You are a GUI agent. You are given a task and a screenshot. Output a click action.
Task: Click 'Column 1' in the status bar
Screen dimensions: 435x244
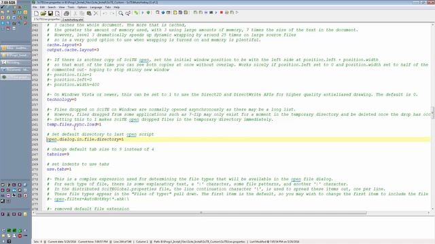(142, 242)
